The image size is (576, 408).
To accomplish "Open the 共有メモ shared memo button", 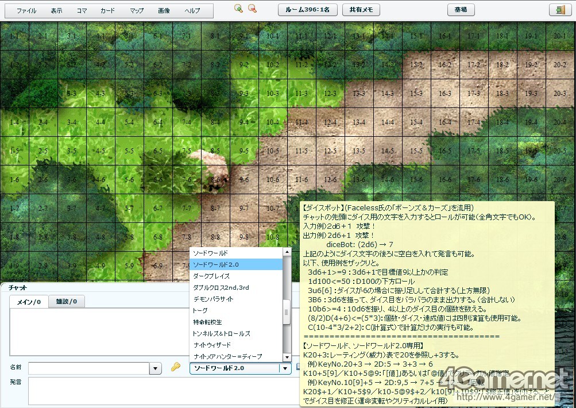I will pos(361,10).
